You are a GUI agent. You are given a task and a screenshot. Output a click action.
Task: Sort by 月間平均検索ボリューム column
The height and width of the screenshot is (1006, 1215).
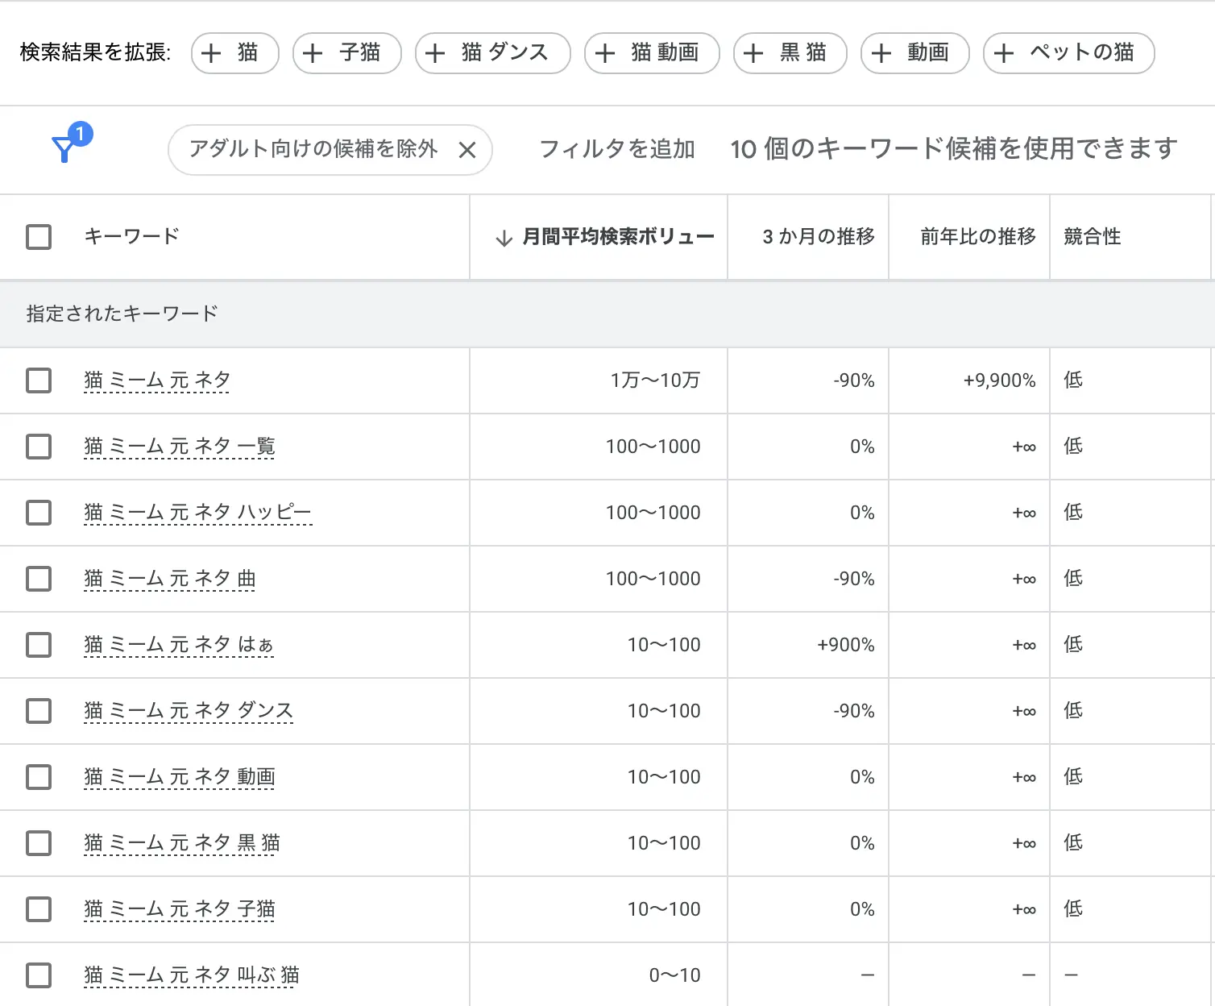617,237
